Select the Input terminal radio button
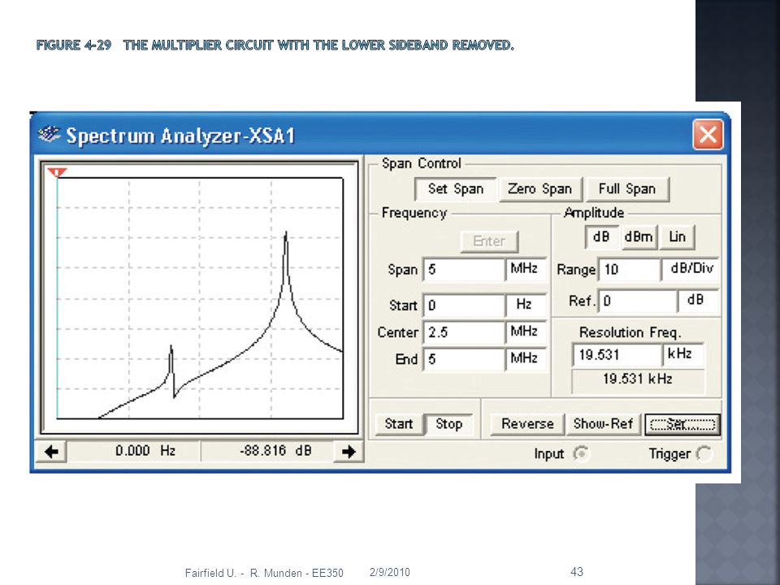 pos(580,453)
